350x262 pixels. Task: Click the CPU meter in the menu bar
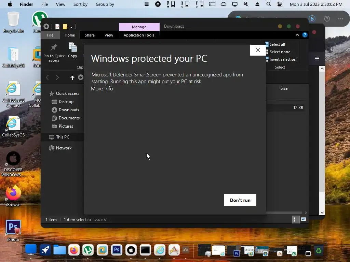[199, 4]
